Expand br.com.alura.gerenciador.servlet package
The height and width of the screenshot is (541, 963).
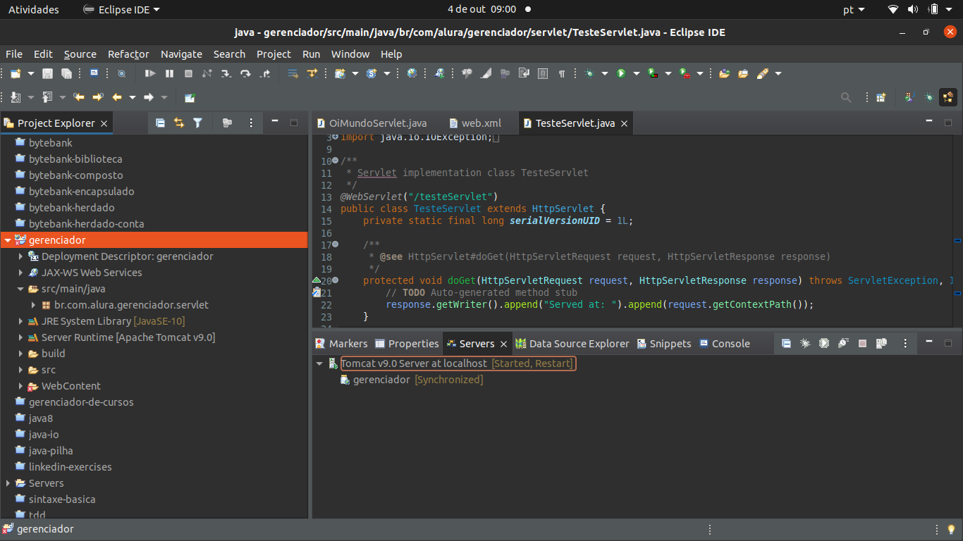[x=34, y=305]
